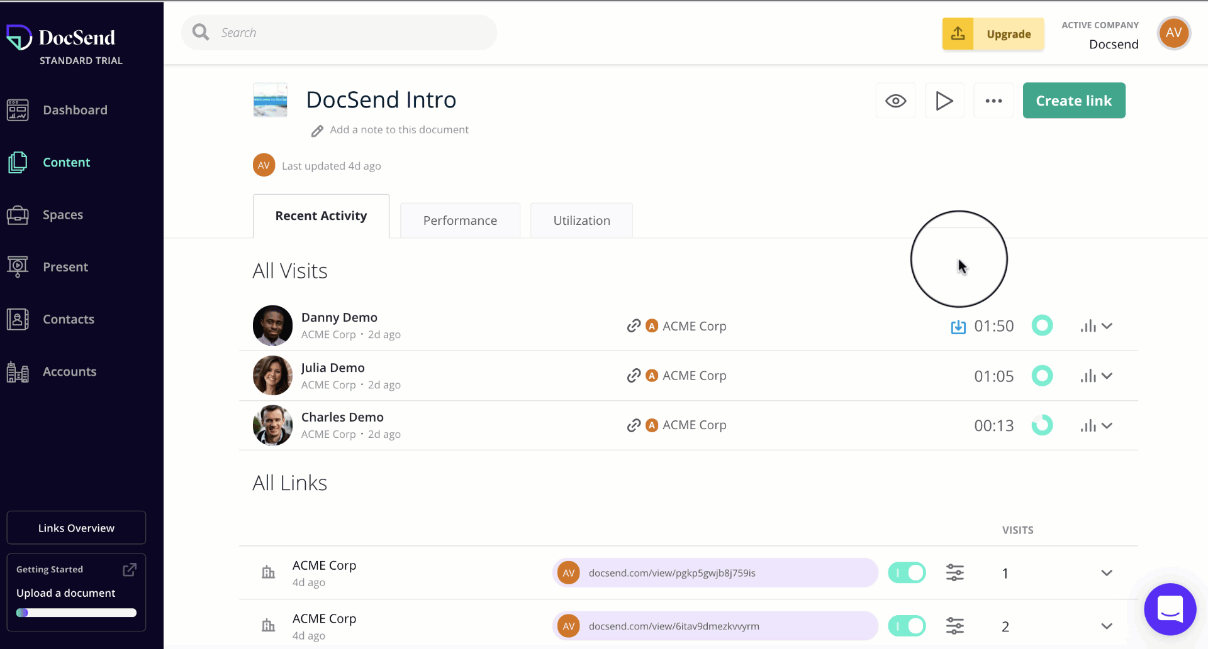Viewport: 1208px width, 649px height.
Task: Expand Danny Demo visit stats chevron
Action: (1107, 326)
